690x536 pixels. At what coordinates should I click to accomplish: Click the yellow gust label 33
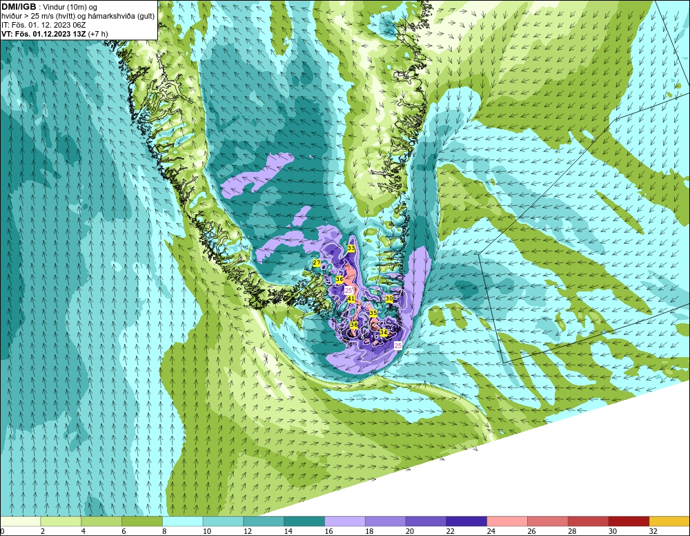click(351, 248)
